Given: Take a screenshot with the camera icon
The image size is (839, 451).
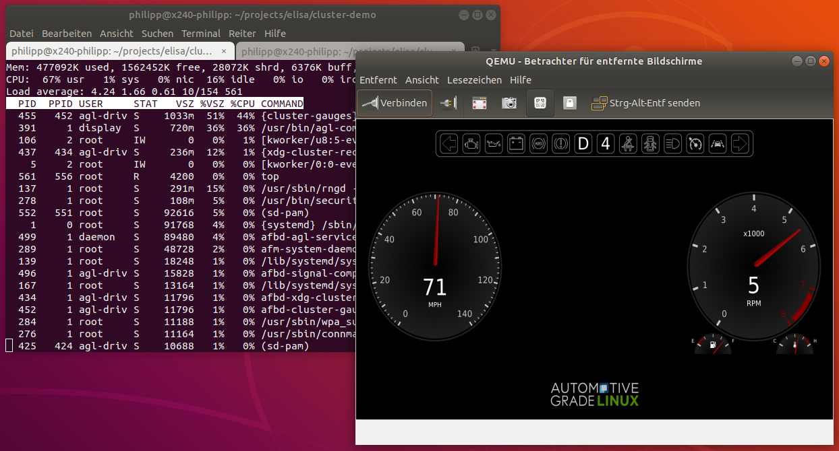Looking at the screenshot, I should (x=509, y=103).
